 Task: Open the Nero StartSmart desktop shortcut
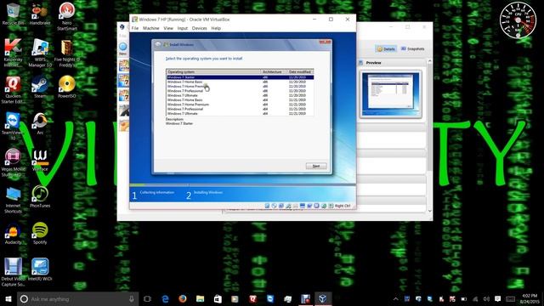point(66,16)
